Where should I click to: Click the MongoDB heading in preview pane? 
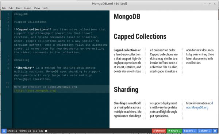pyautogui.click(x=127, y=17)
